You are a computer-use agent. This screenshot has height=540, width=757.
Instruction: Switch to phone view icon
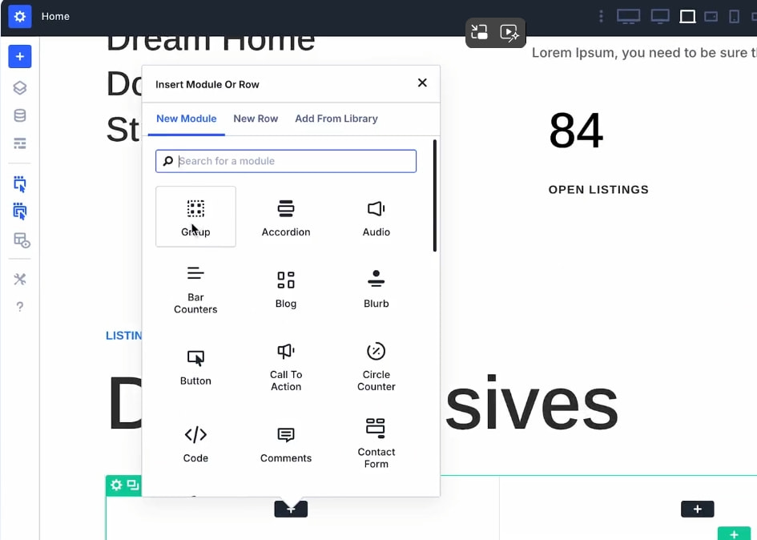click(735, 16)
